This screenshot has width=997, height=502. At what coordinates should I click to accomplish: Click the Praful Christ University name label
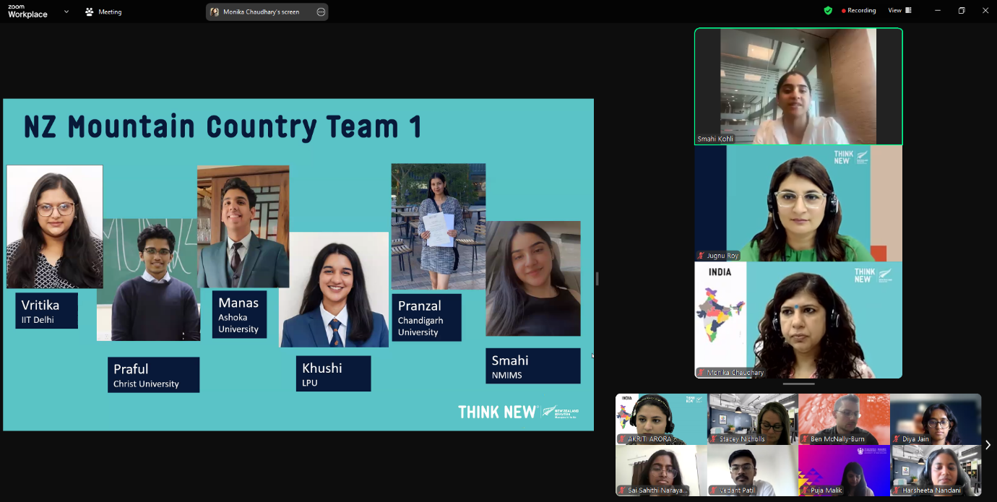pos(153,375)
